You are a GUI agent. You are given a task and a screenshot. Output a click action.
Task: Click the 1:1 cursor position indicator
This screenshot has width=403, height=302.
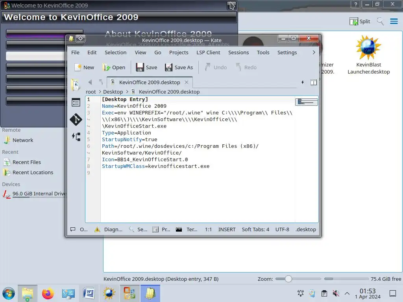(208, 229)
